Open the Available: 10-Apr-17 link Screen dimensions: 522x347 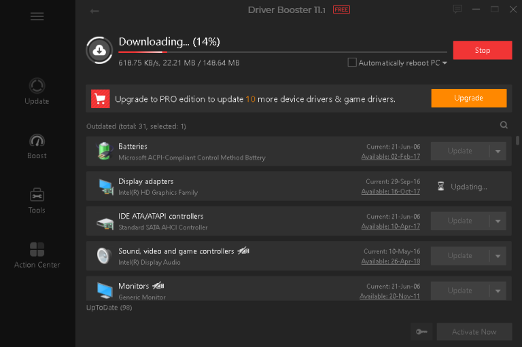(391, 227)
